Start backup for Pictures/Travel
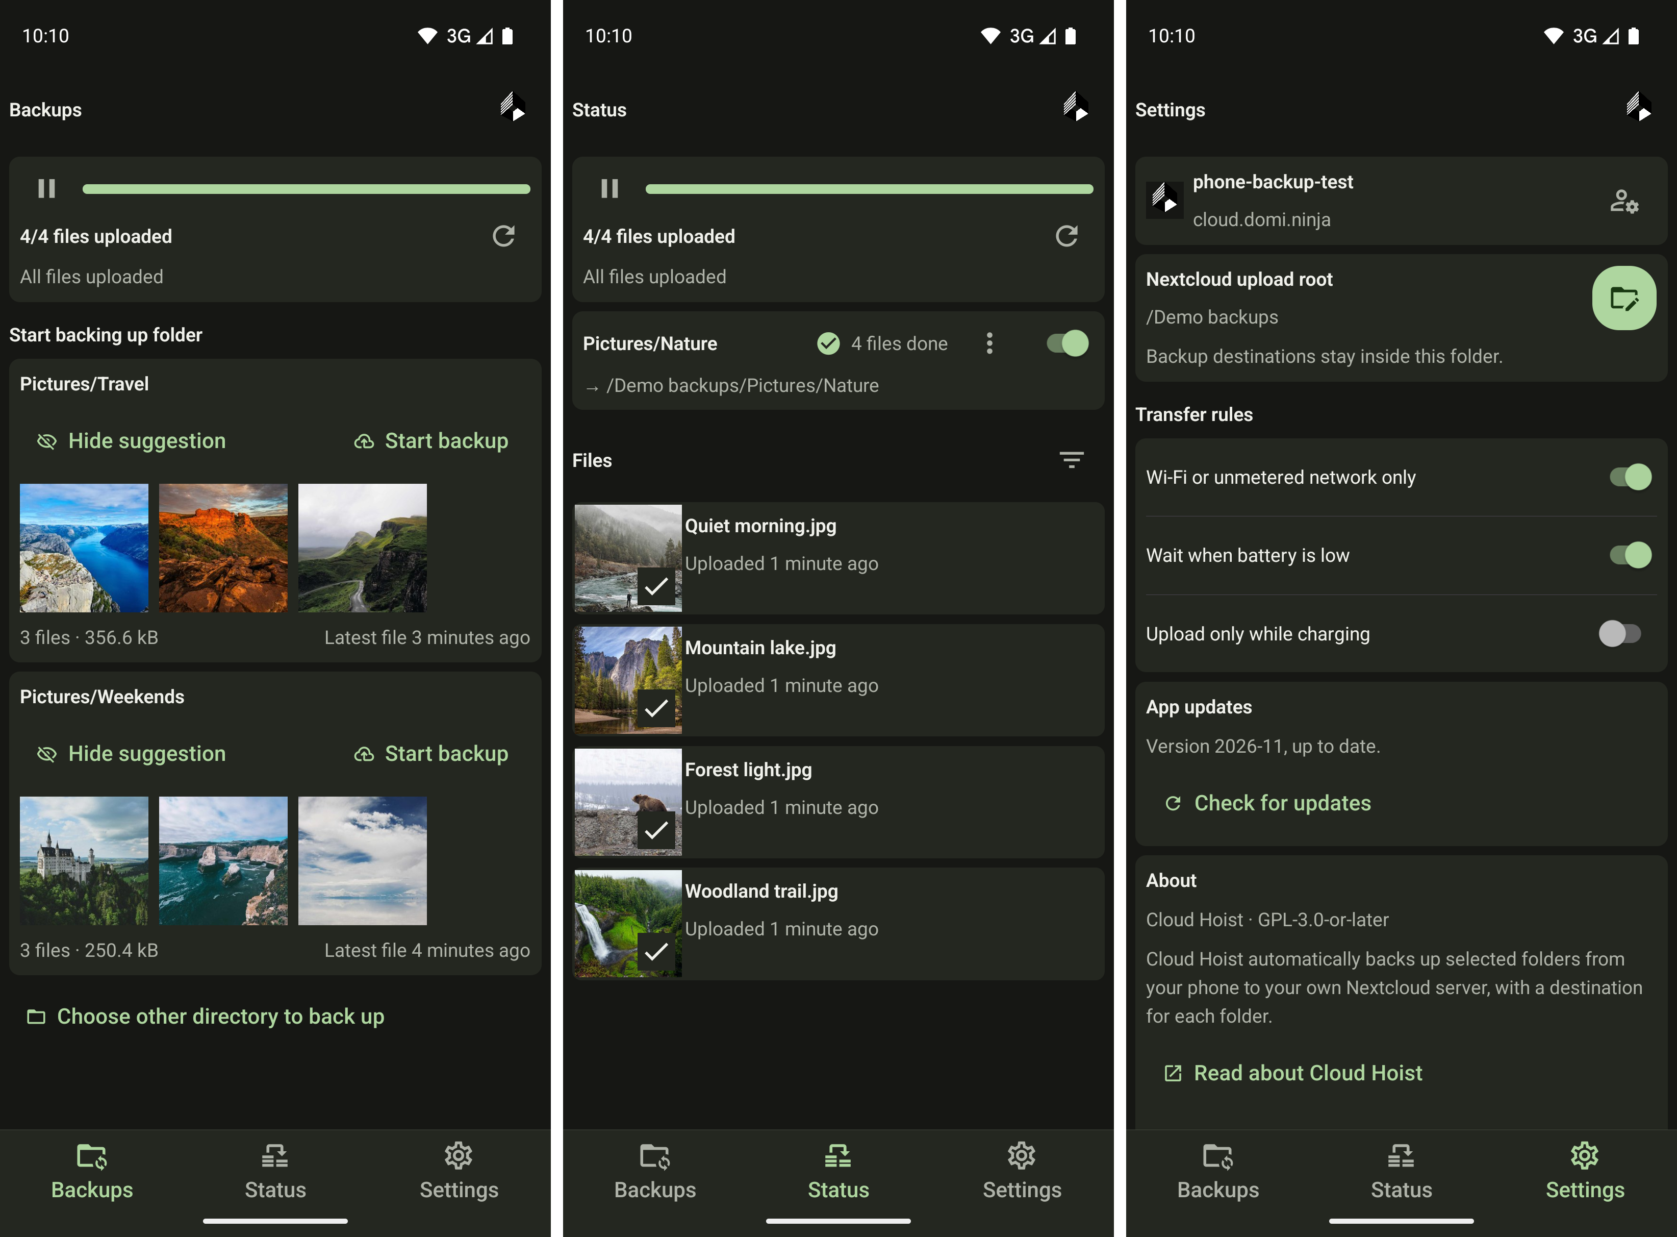1677x1237 pixels. click(x=431, y=441)
